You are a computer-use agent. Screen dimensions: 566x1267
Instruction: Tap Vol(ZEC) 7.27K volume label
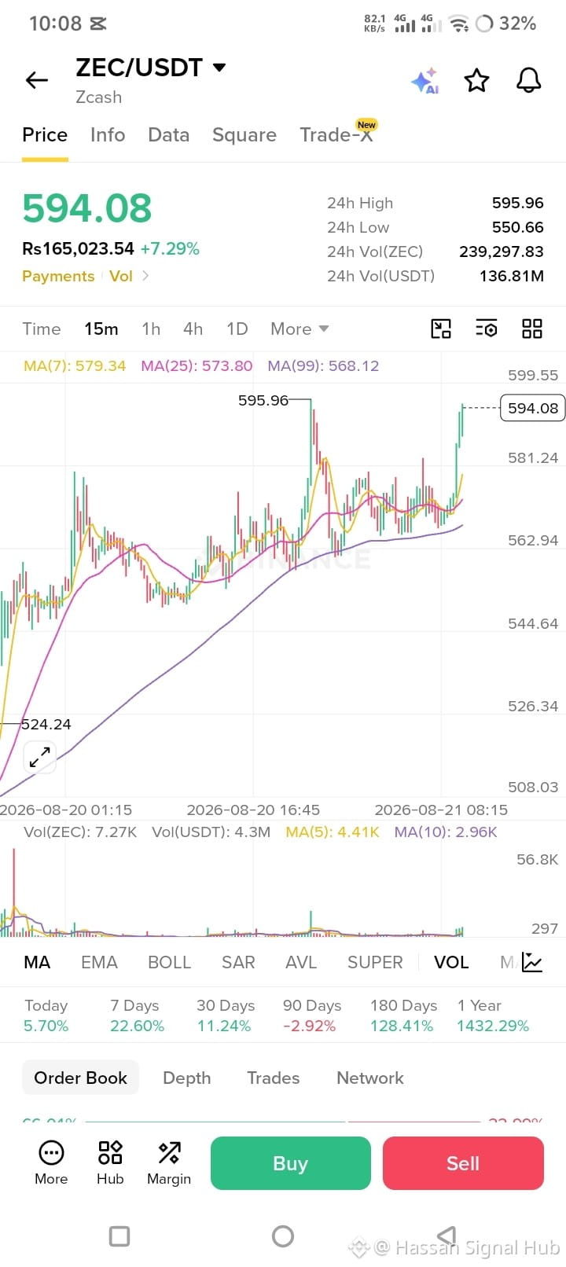[x=80, y=832]
